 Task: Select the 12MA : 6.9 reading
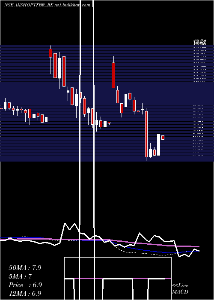pyautogui.click(x=25, y=294)
